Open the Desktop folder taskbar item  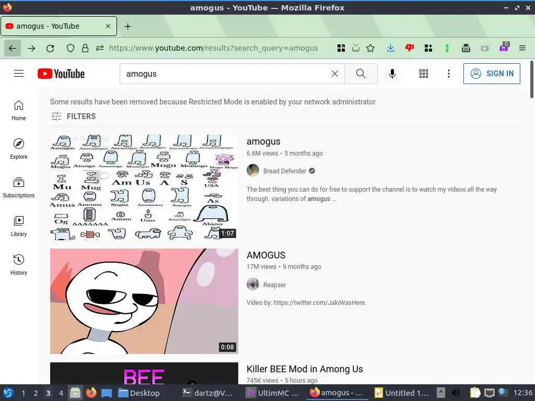pyautogui.click(x=139, y=393)
